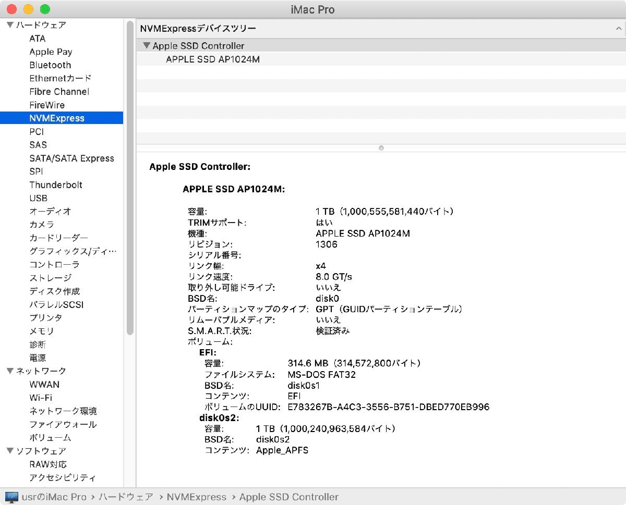The width and height of the screenshot is (626, 505).
Task: Open プリンタ in the sidebar
Action: click(46, 318)
